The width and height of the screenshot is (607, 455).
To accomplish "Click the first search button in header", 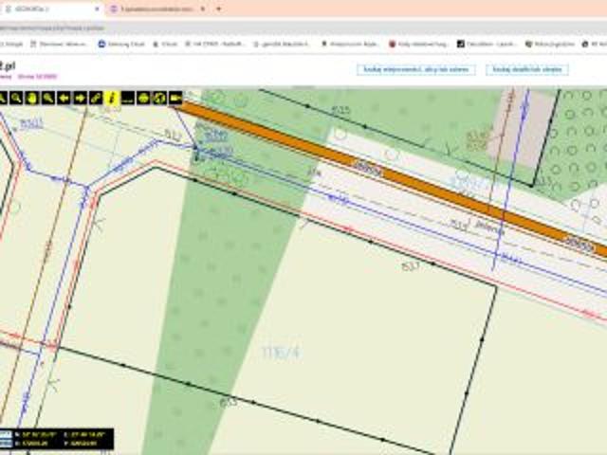I will pyautogui.click(x=414, y=70).
